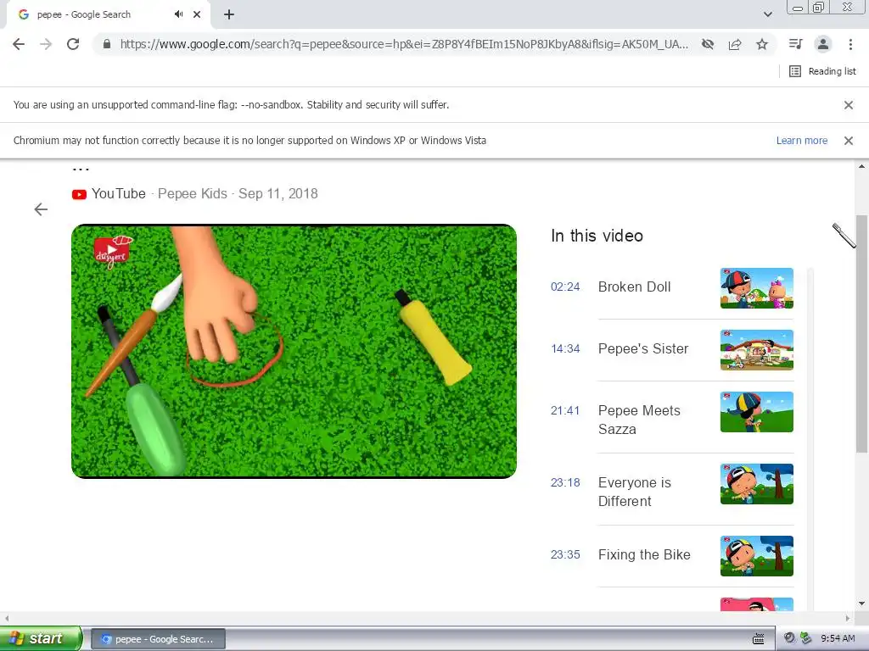The height and width of the screenshot is (651, 869).
Task: Click the page vertical scrollbar thumb
Action: 861,334
